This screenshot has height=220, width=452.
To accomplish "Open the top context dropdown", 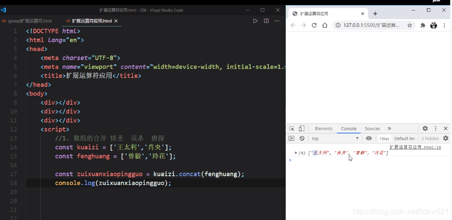I will [x=335, y=138].
